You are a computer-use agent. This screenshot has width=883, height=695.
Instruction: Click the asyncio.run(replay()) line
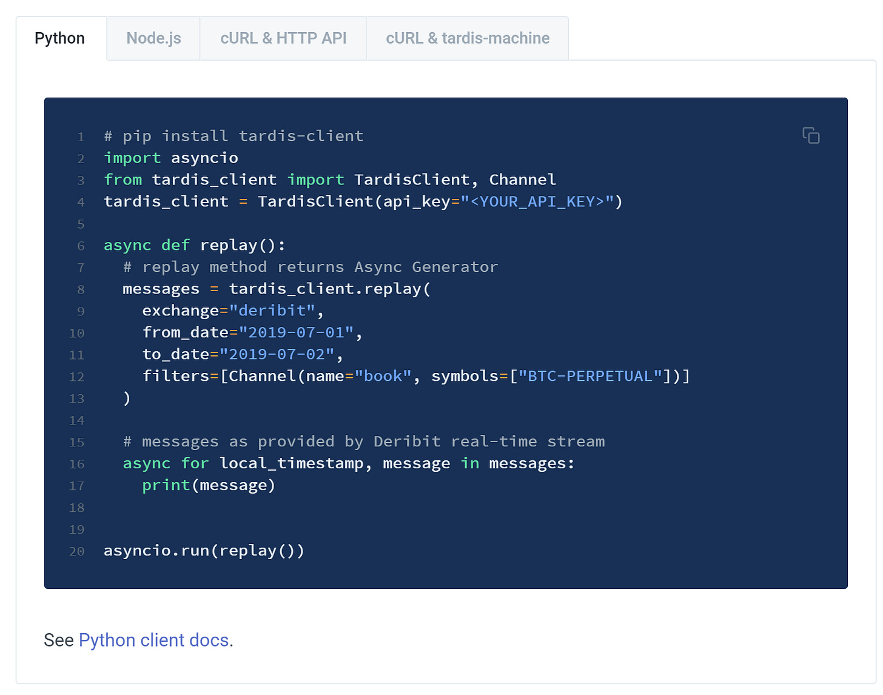204,551
